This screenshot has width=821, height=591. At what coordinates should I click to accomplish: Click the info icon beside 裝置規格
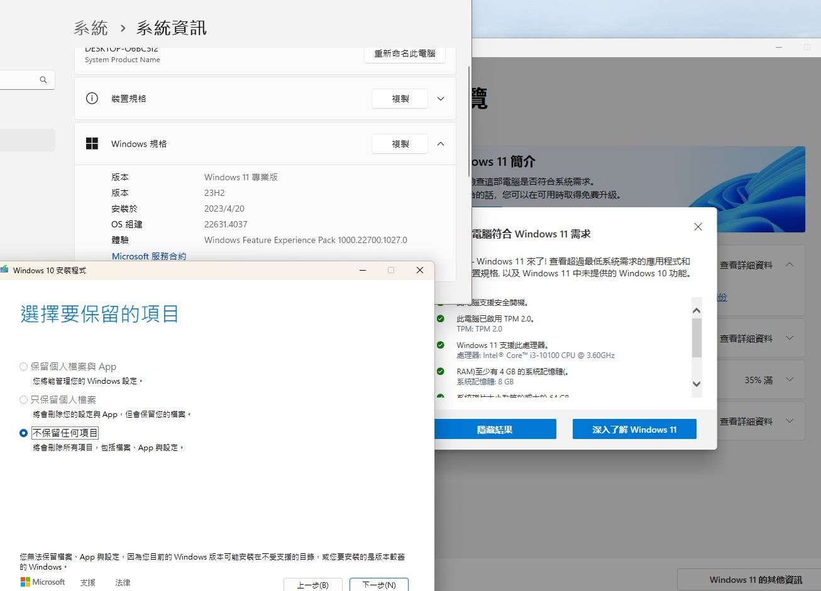click(x=92, y=99)
